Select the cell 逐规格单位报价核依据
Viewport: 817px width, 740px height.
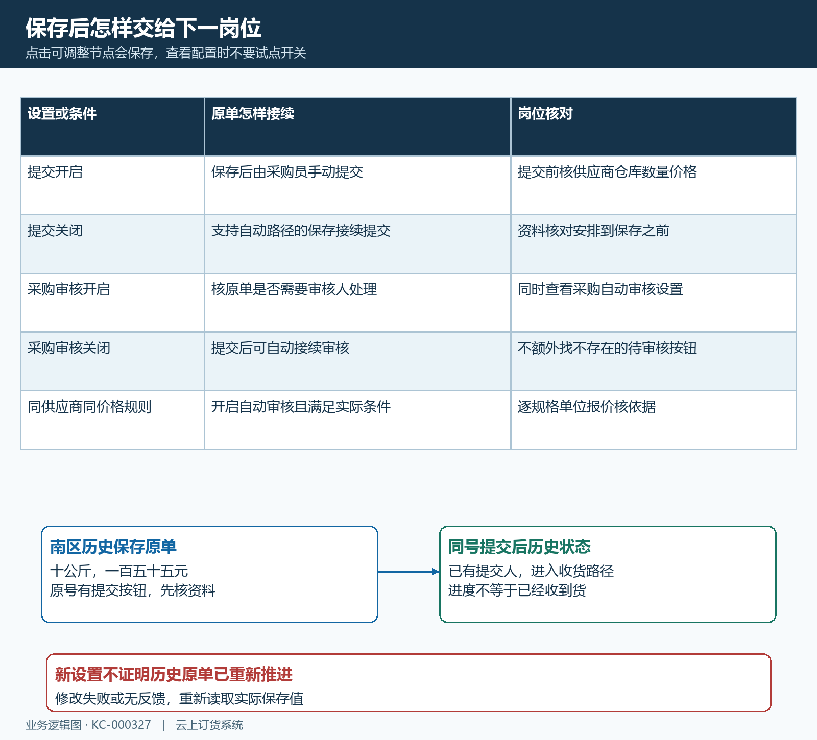[x=654, y=420]
